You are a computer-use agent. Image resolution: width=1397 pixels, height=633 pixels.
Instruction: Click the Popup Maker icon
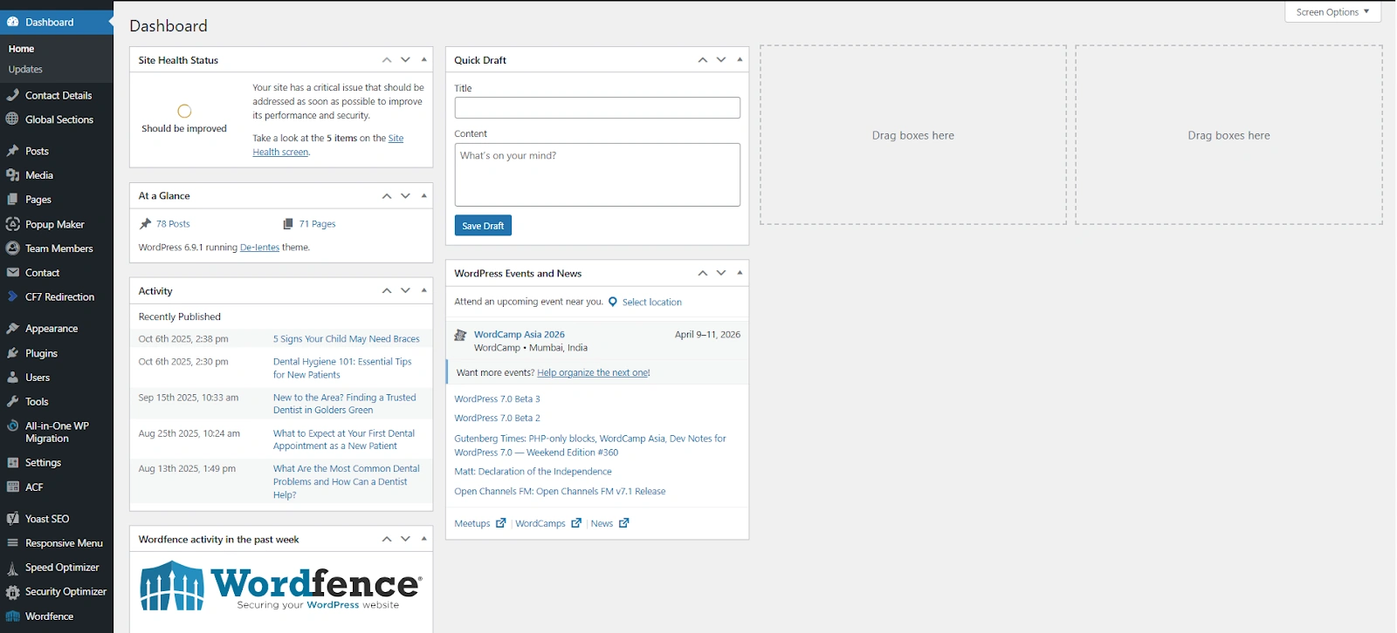(12, 224)
